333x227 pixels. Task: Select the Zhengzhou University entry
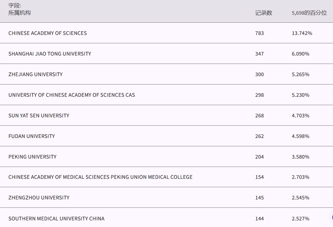point(39,198)
